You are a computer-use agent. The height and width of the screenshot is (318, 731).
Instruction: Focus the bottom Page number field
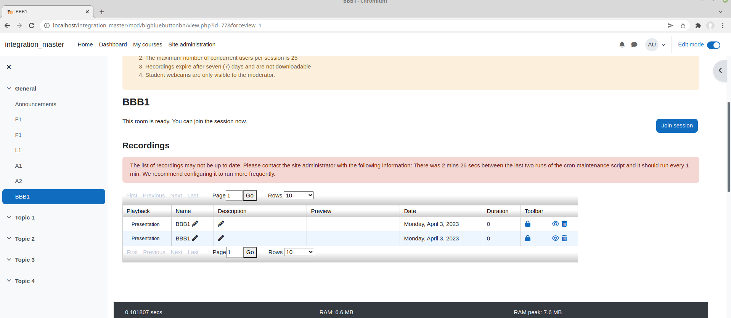235,252
